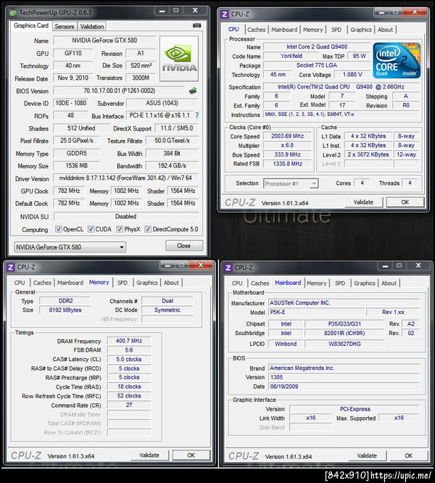Click the Chipset value P35/G33/G31
Image resolution: width=435 pixels, height=483 pixels.
coord(344,323)
